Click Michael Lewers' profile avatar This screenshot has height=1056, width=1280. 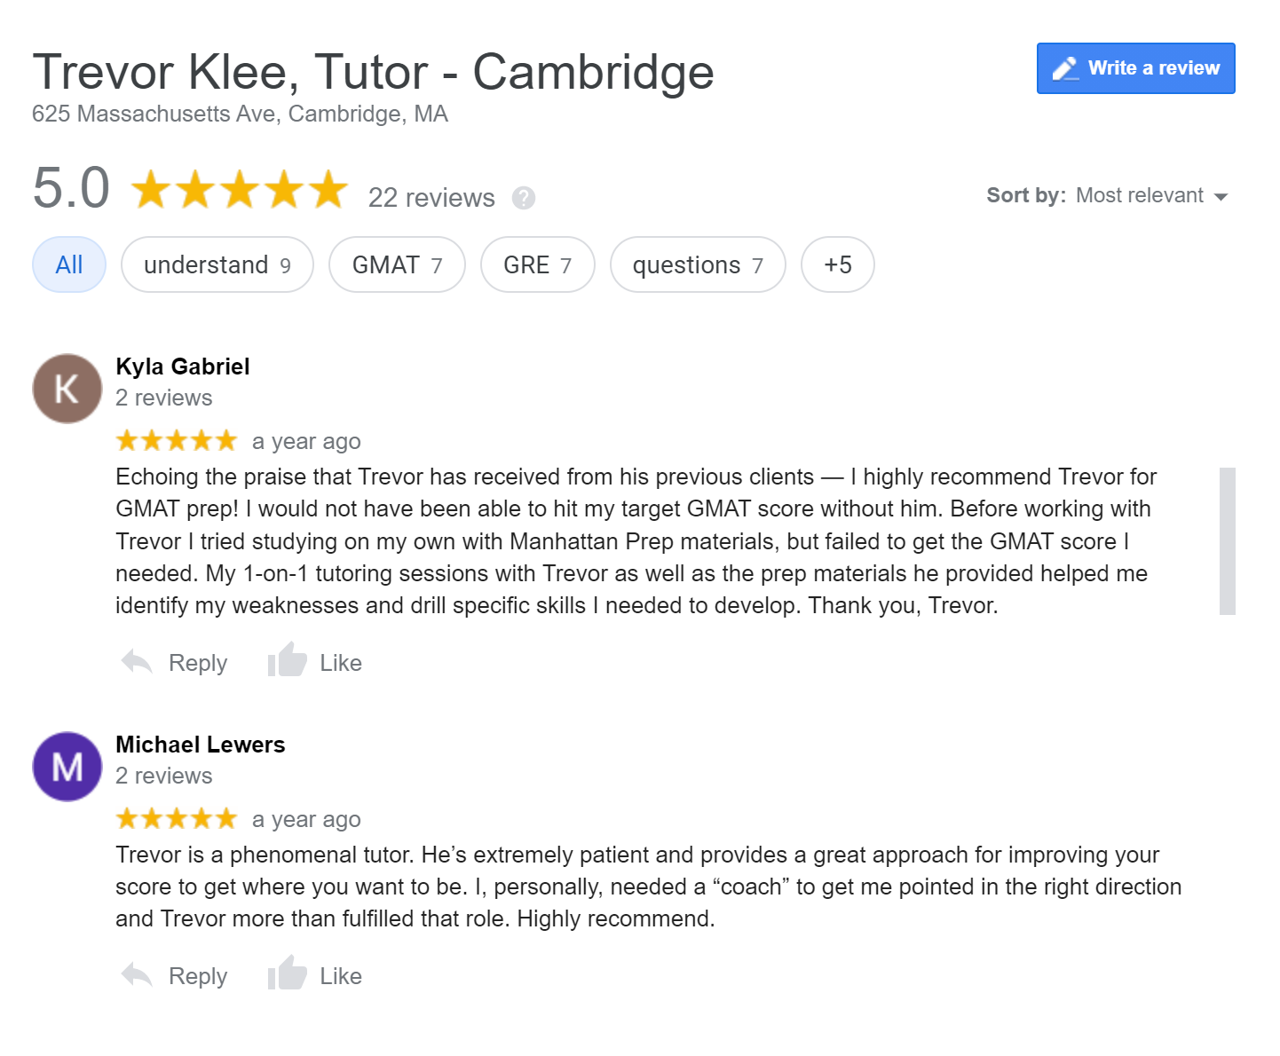tap(67, 767)
